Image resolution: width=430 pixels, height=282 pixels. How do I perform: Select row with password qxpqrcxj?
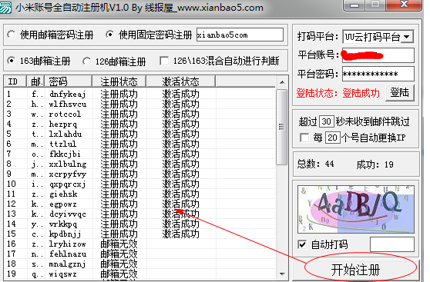[139, 184]
